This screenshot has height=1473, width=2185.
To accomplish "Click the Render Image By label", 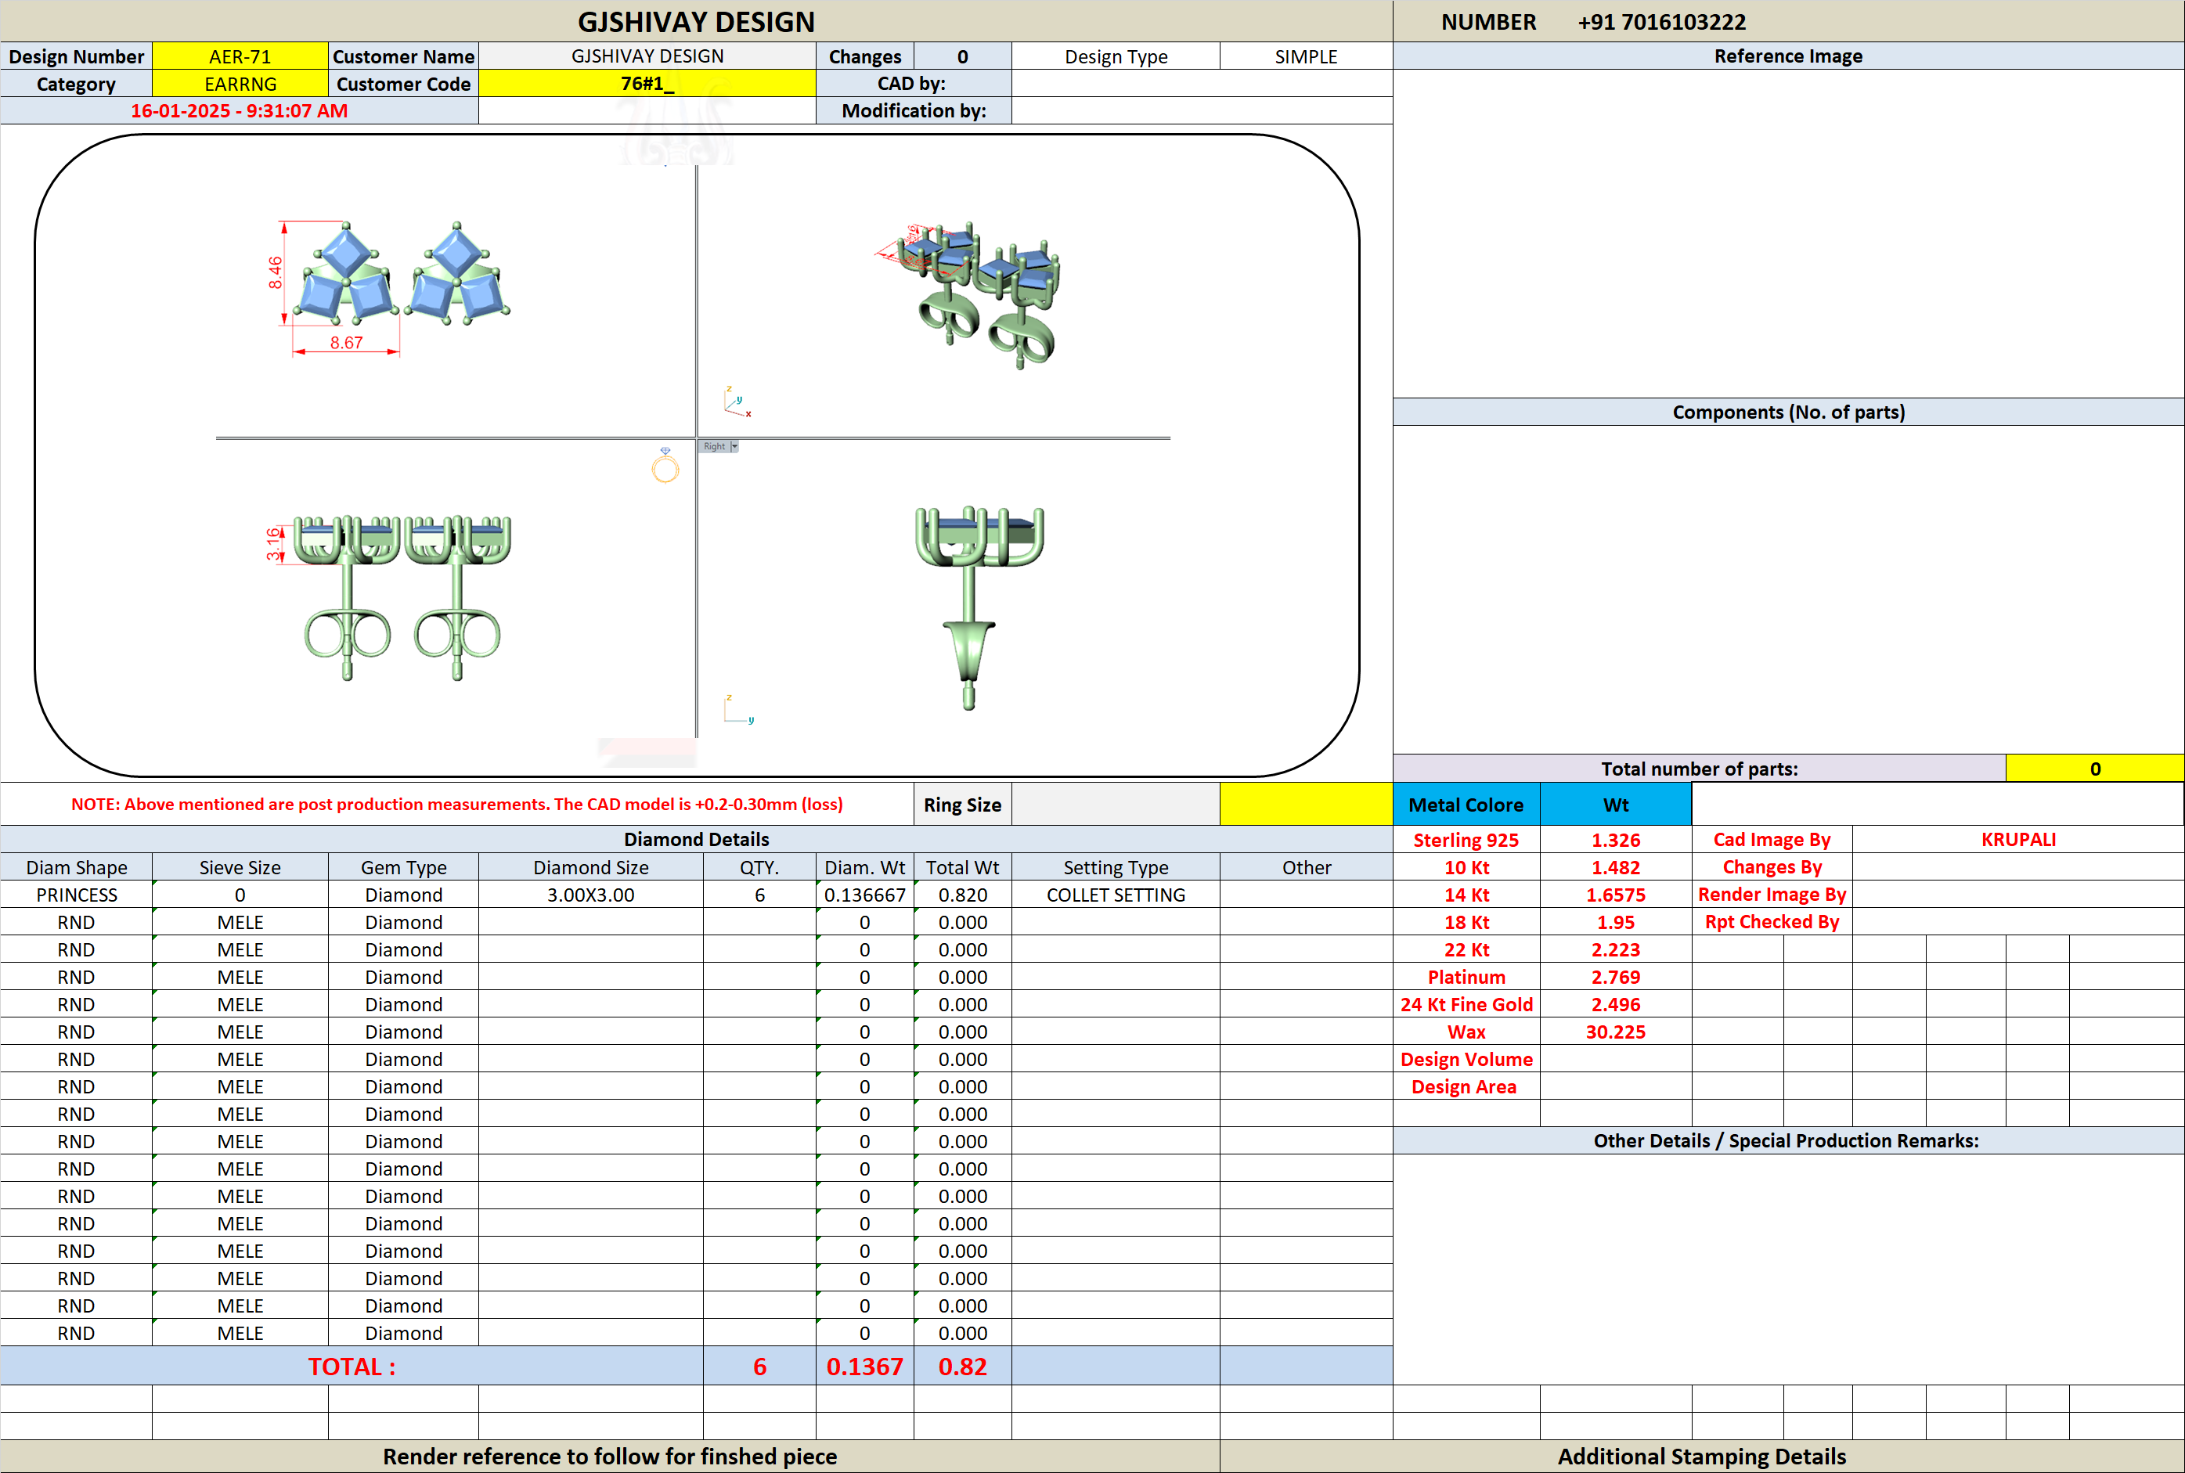I will (x=1772, y=895).
